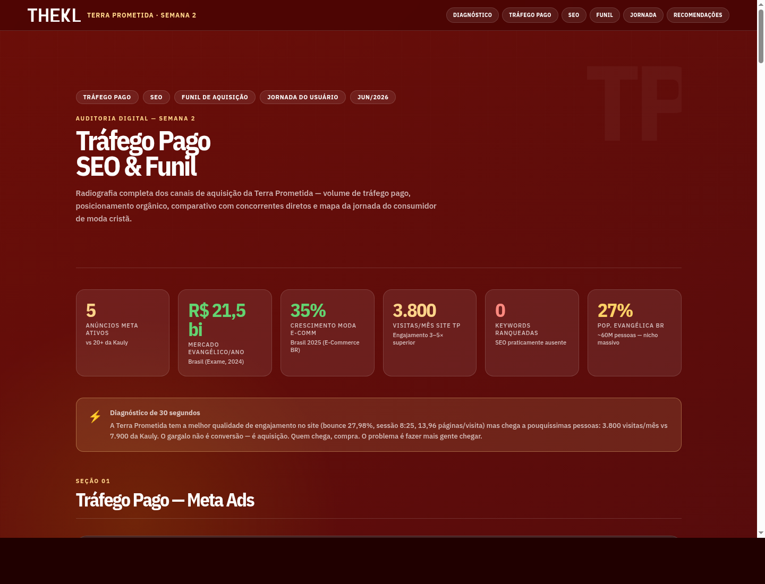
Task: Click the '3.800' visitas/mês stat card
Action: [430, 333]
